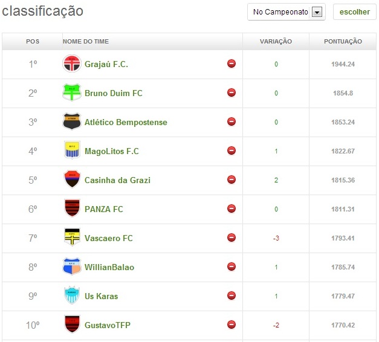Click the Vascaero FC crest icon
Viewport: 379px width, 342px height.
(x=72, y=238)
